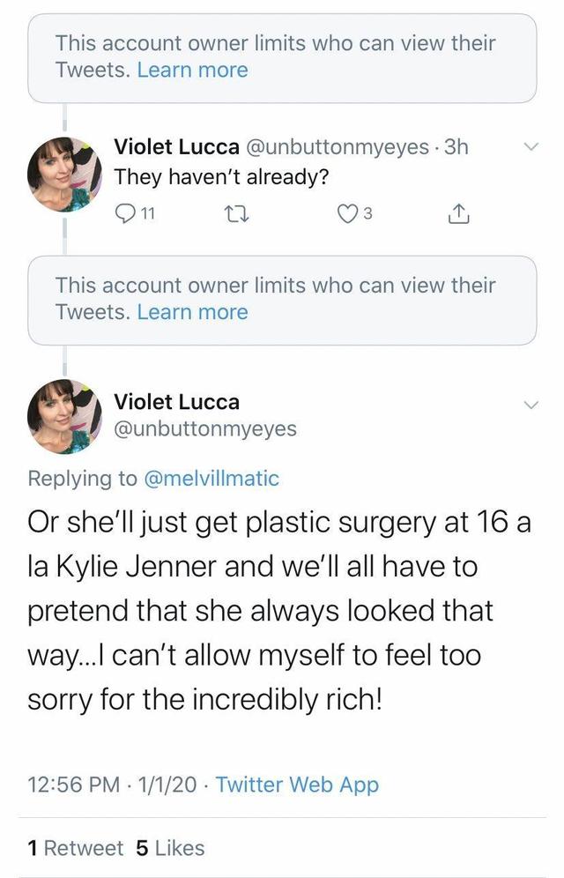
Task: Click "Learn more" in the top restricted notice
Action: (x=192, y=71)
